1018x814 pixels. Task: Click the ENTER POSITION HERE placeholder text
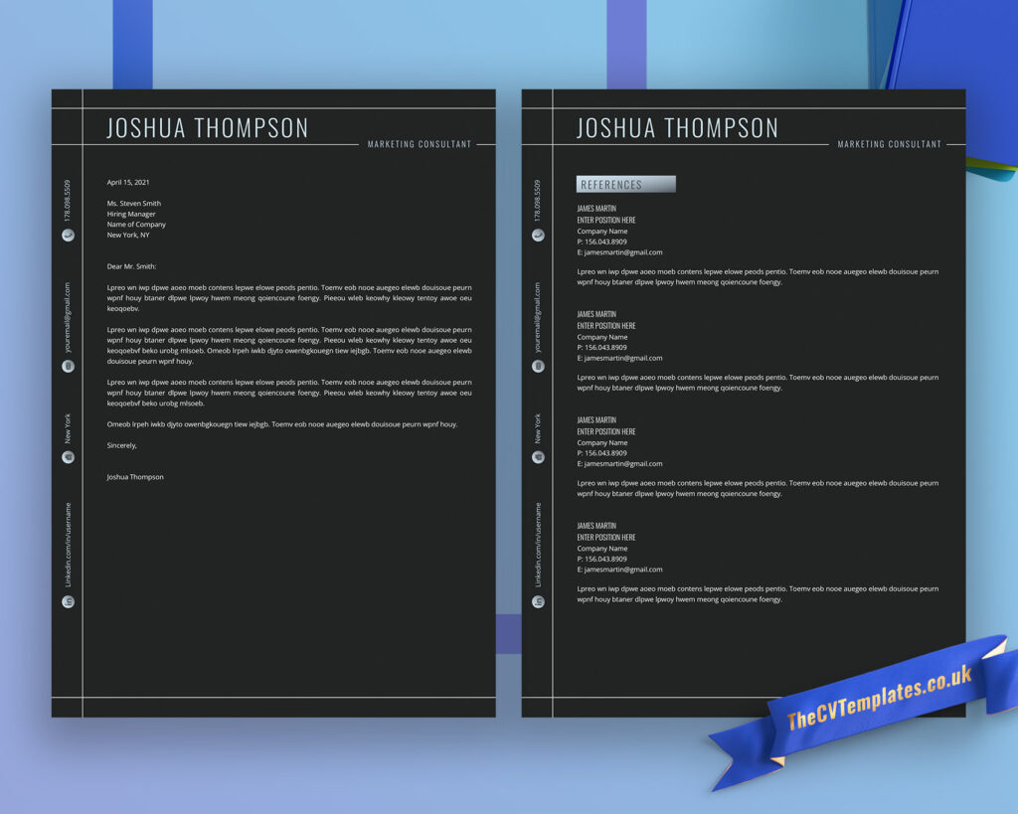(x=606, y=220)
